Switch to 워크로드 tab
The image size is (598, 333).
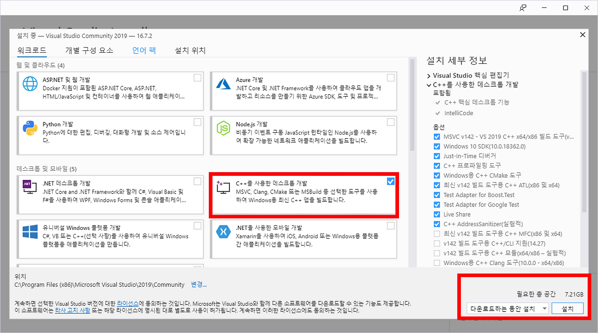[32, 50]
